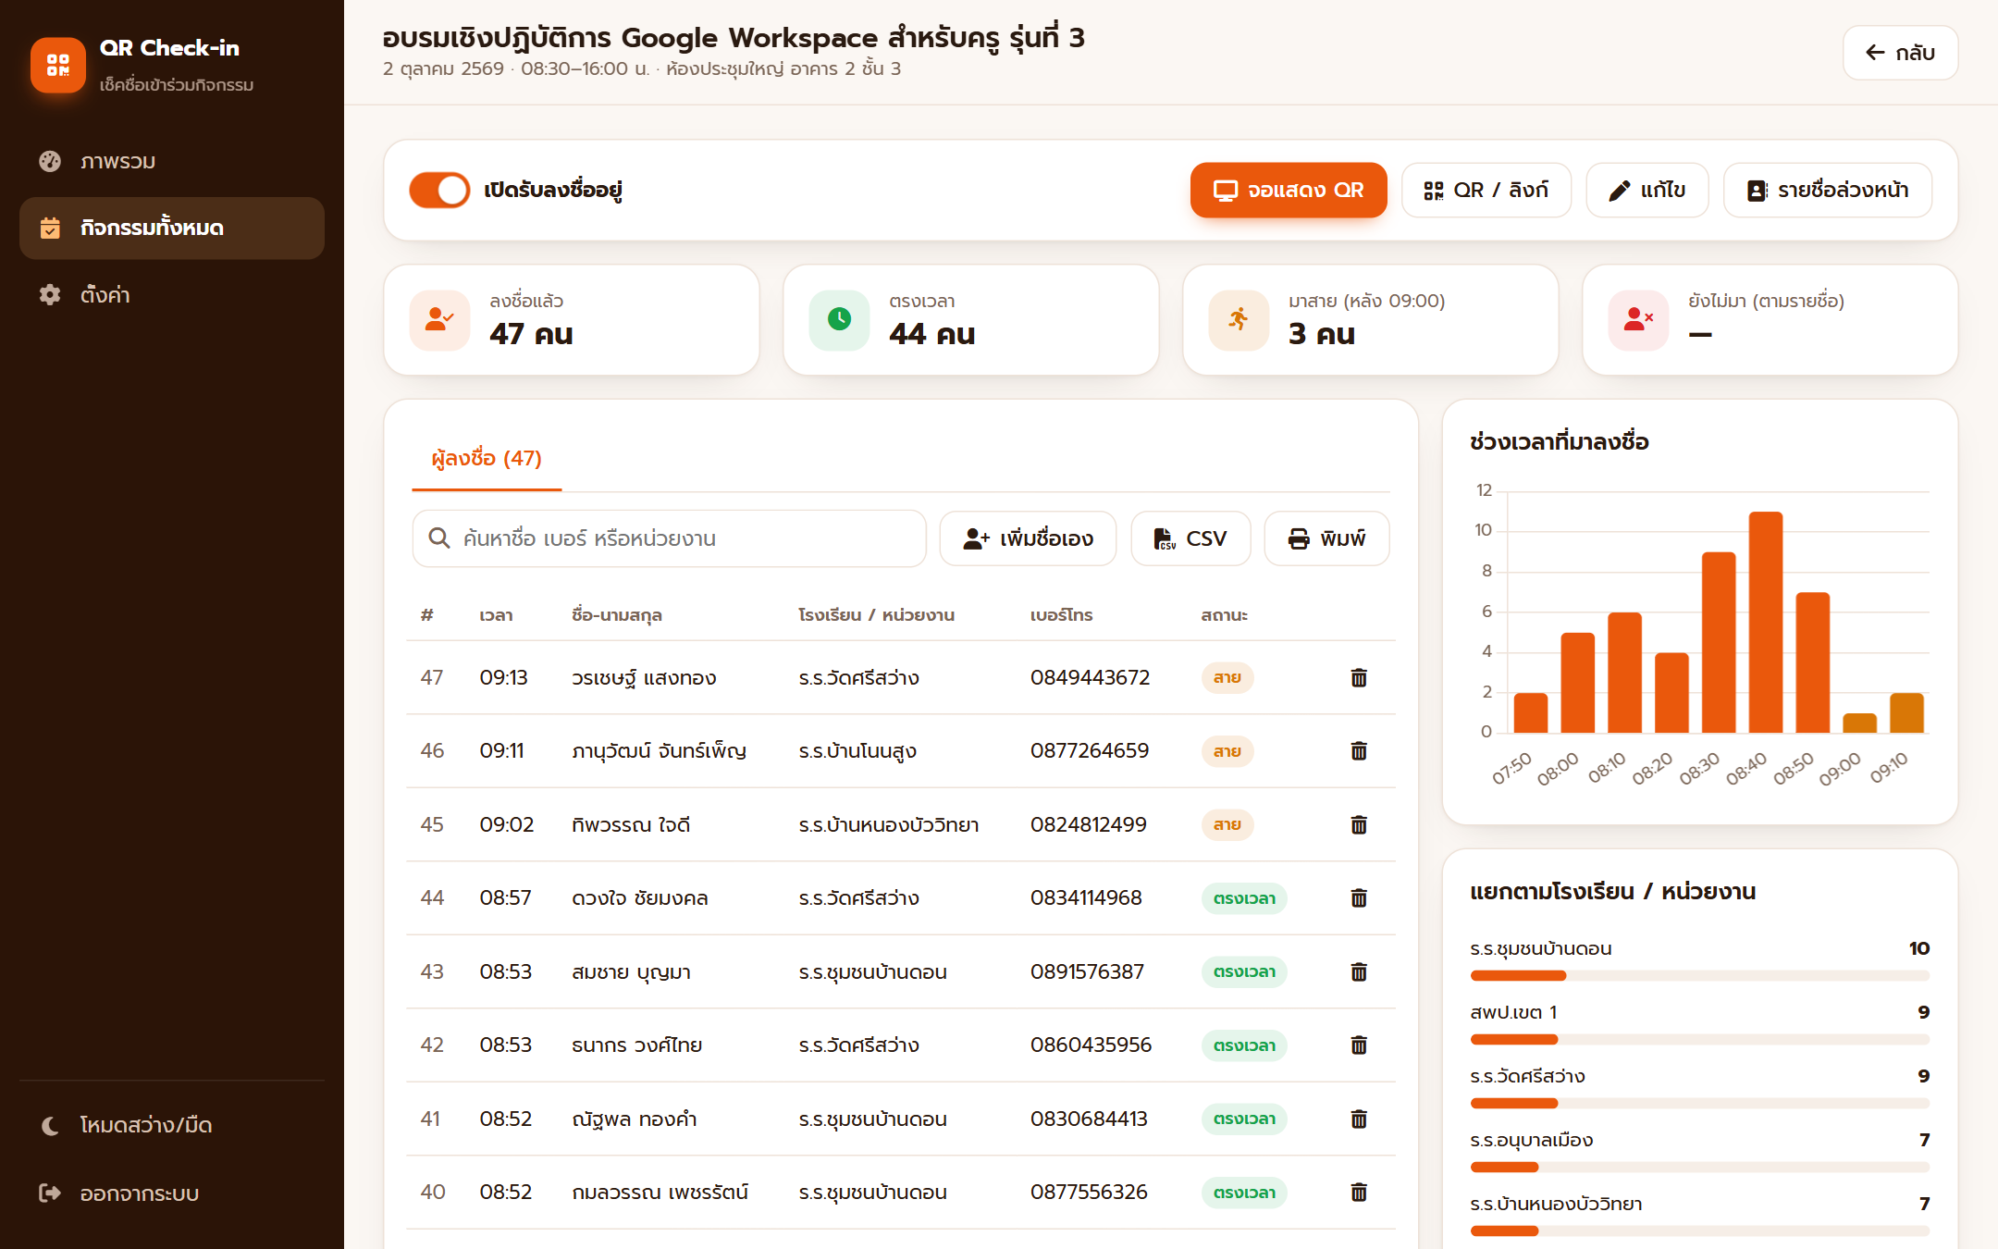
Task: Delete the row for ทิพวรรณ ใจดี
Action: [x=1359, y=824]
